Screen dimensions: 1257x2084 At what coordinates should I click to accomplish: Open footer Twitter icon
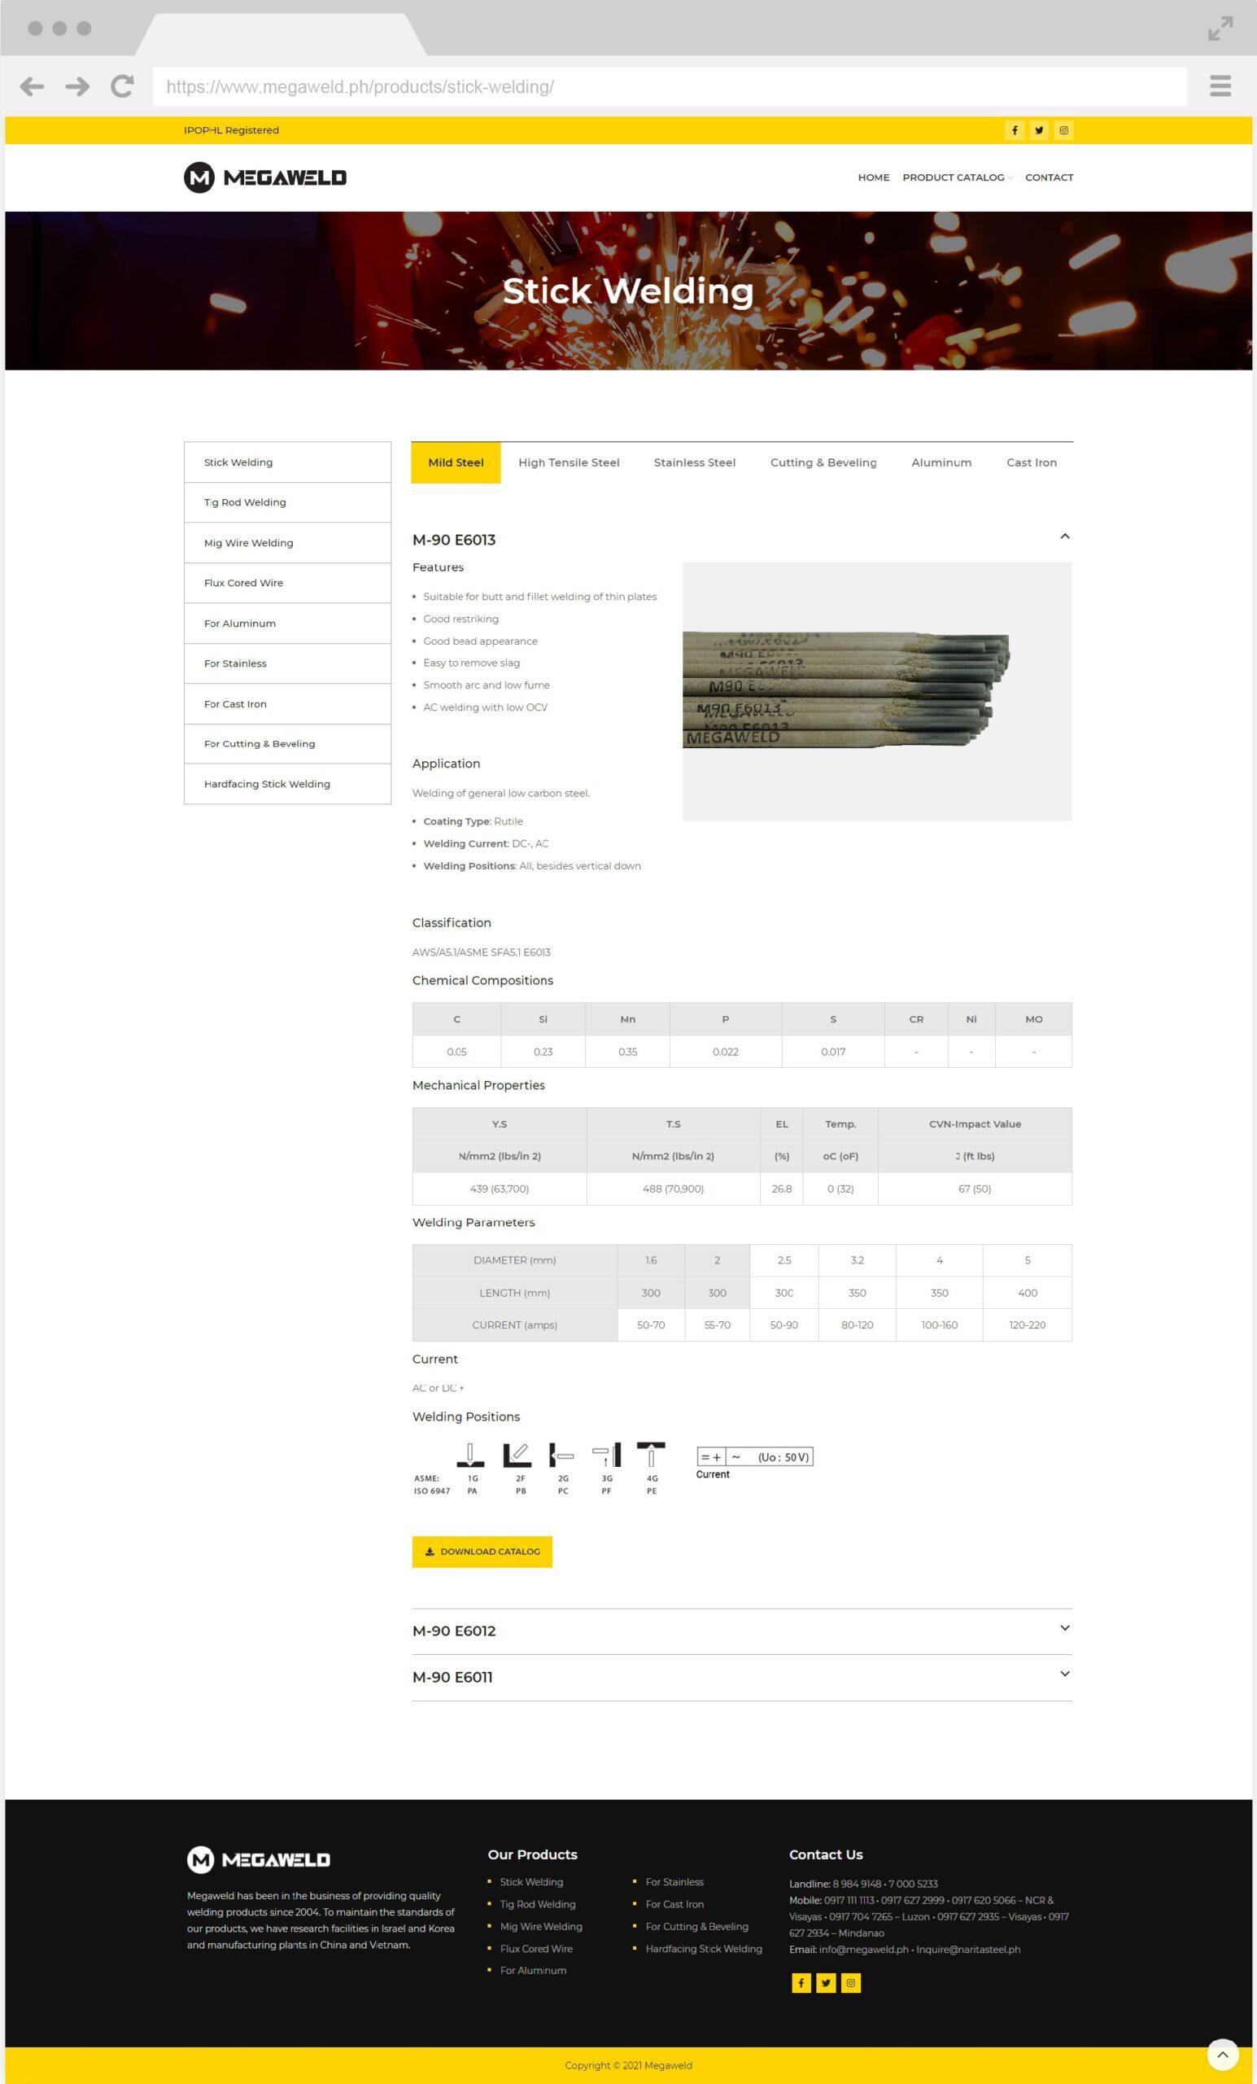[x=826, y=1982]
